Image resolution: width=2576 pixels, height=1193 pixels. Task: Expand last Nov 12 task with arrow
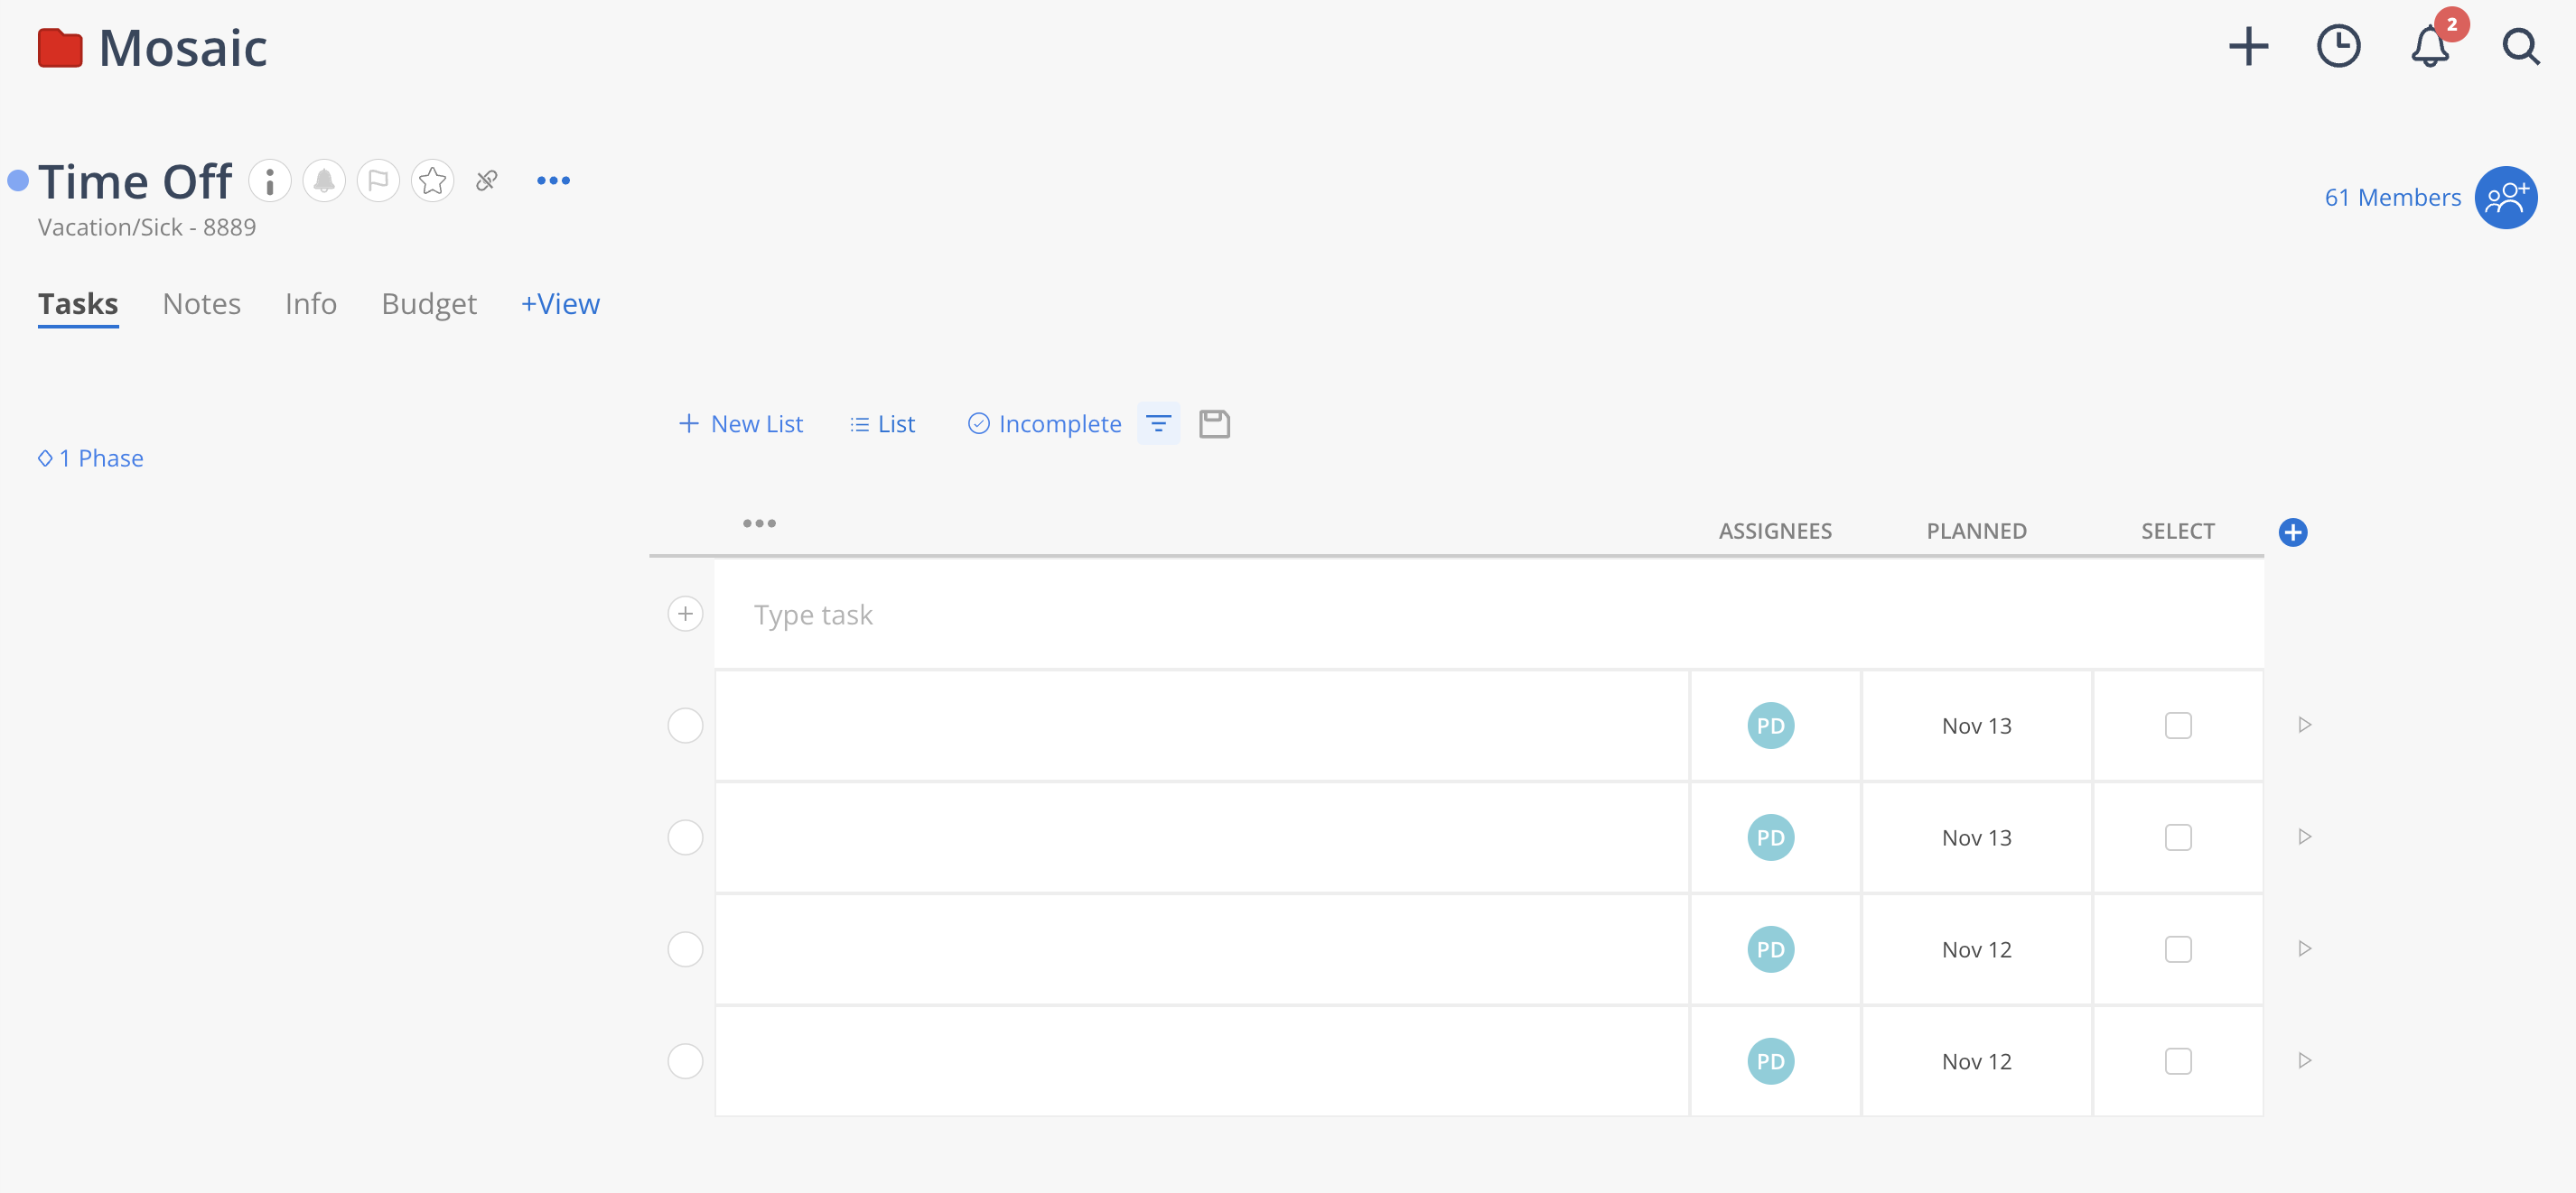click(2304, 1061)
